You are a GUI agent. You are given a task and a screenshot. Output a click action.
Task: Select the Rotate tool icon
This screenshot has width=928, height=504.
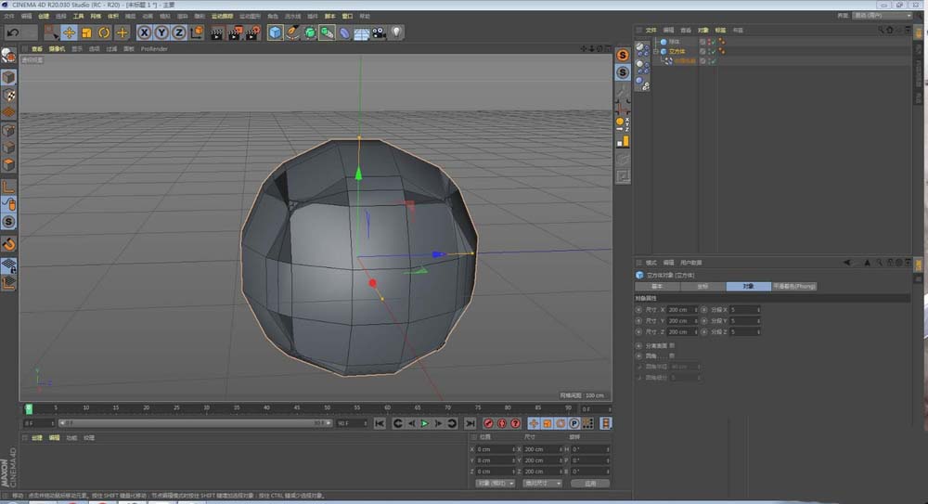coord(104,32)
